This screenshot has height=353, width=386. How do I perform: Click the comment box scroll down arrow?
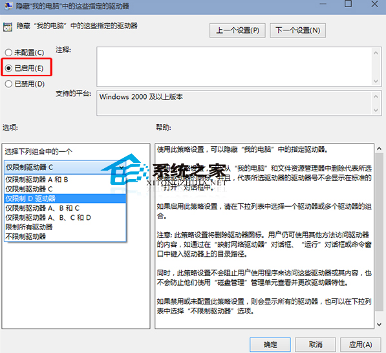point(376,81)
